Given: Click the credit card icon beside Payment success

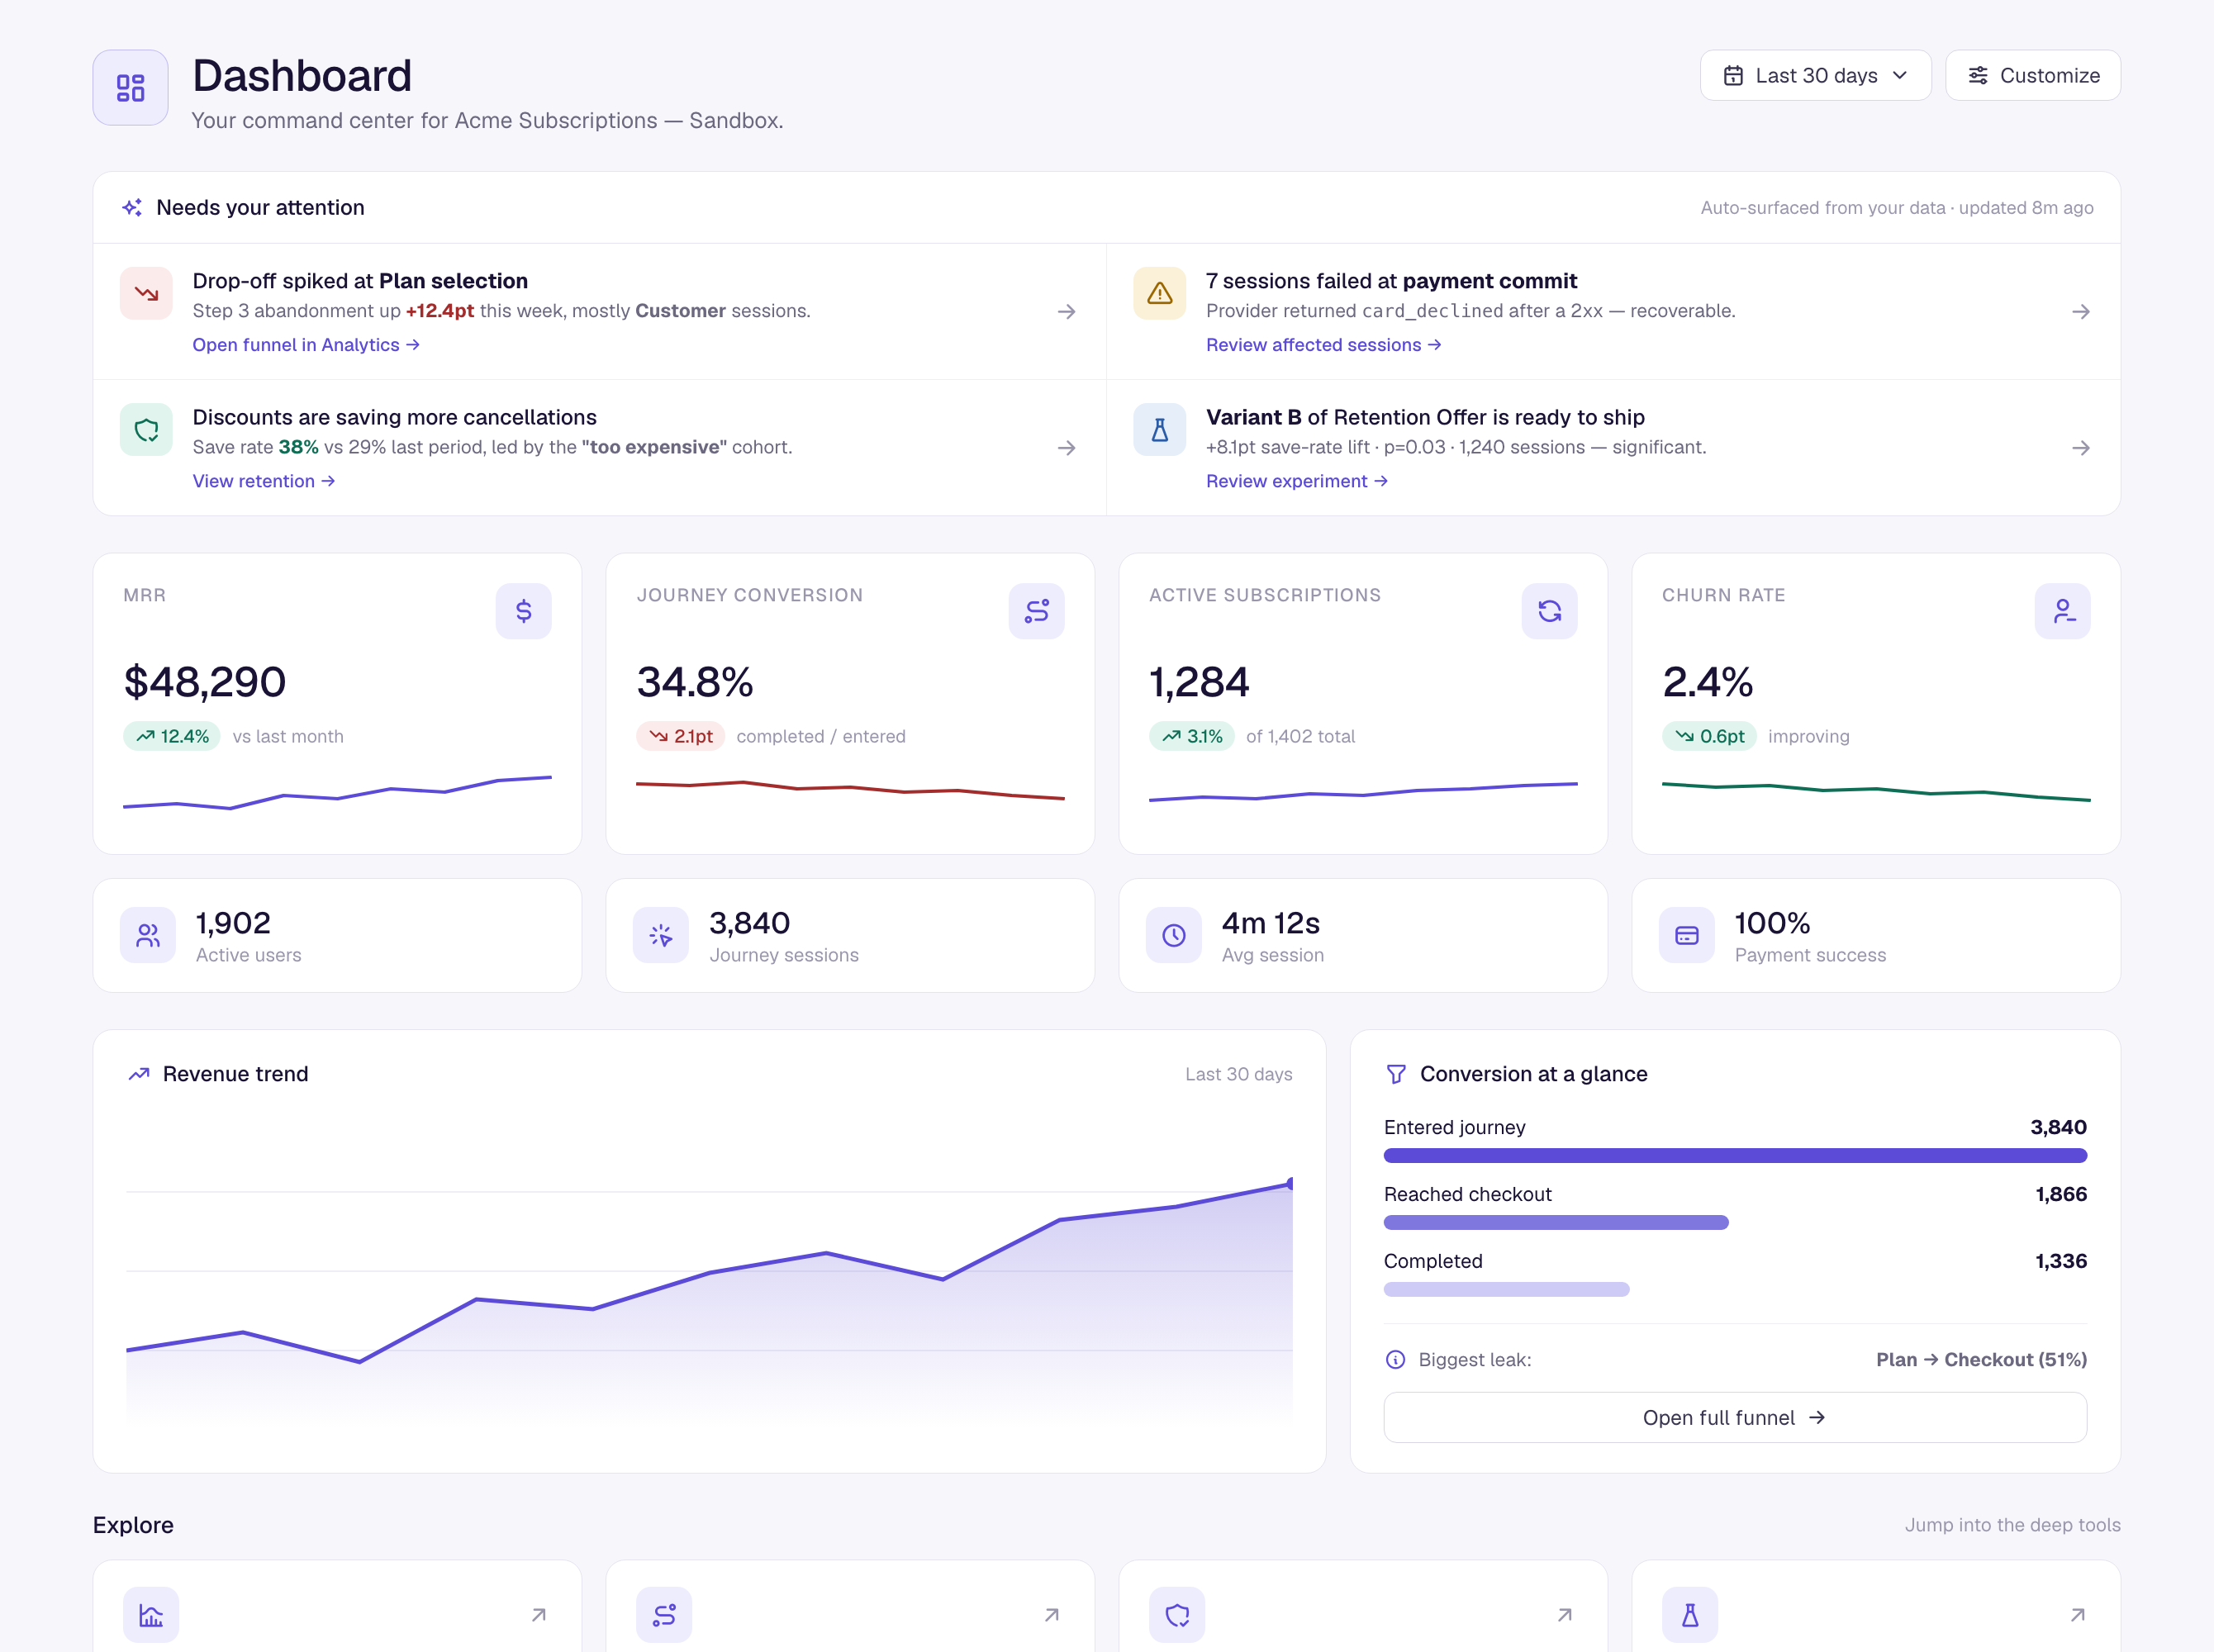Looking at the screenshot, I should (x=1687, y=935).
